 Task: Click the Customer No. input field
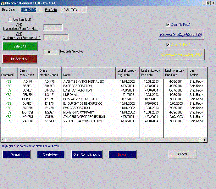(56, 37)
